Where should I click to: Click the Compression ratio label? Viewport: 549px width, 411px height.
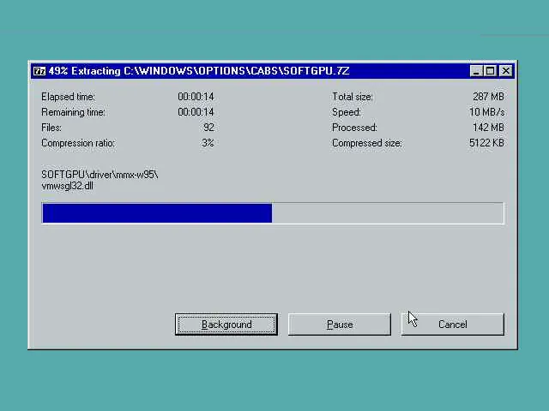(x=78, y=143)
